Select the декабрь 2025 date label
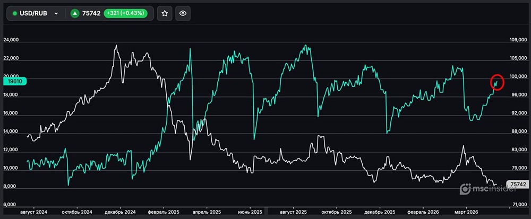The width and height of the screenshot is (531, 219). 379,212
